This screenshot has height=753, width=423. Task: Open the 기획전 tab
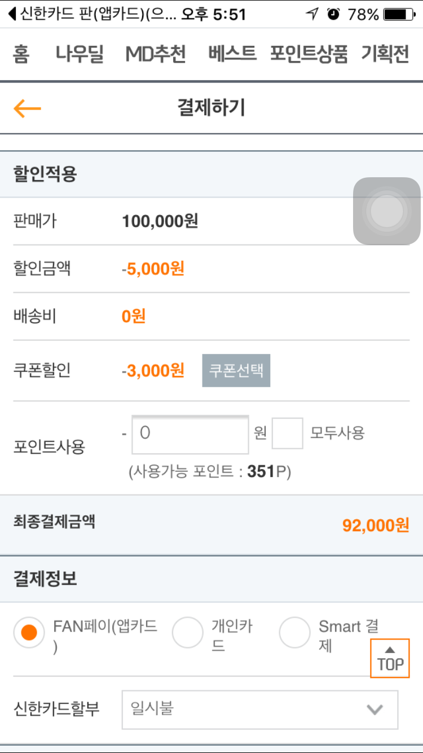click(385, 55)
